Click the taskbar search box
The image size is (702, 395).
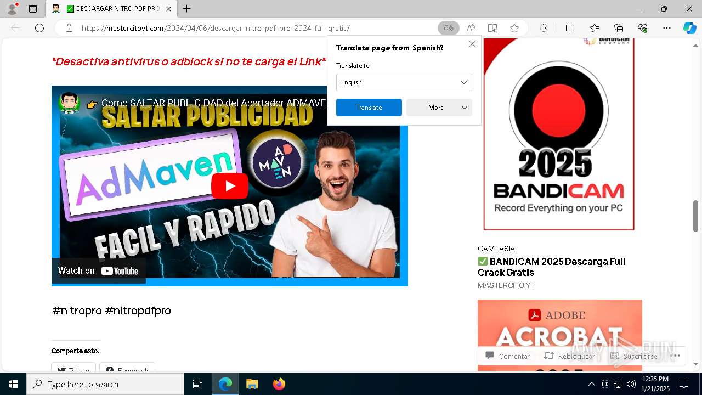coord(105,384)
